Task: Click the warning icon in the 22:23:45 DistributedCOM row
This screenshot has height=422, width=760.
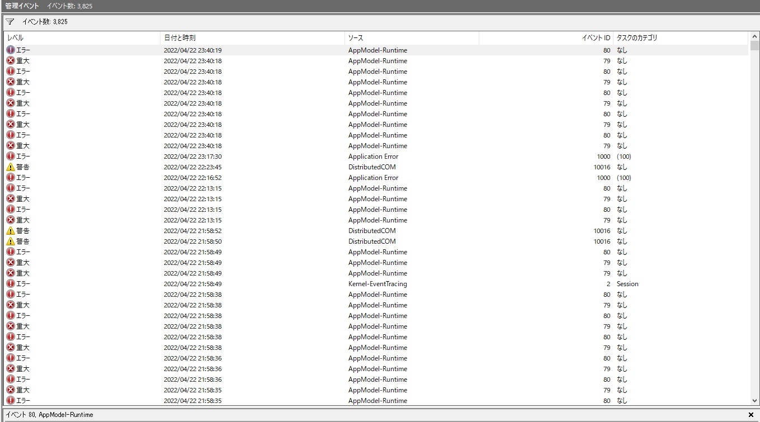Action: pyautogui.click(x=10, y=167)
